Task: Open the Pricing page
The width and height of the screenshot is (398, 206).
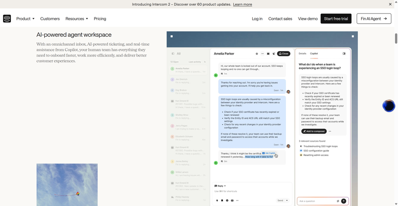Action: [x=100, y=19]
